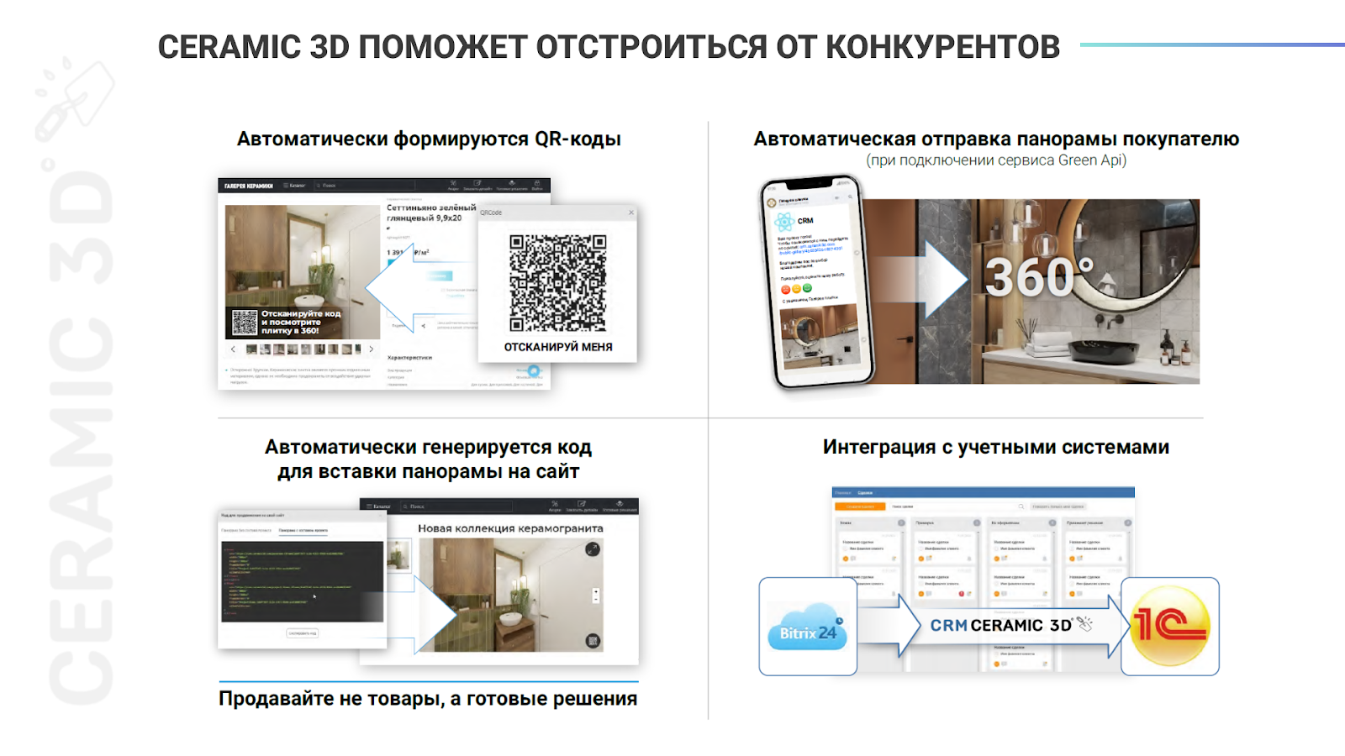Click the red rating face in the phone message
Viewport: 1345px width, 756px height.
click(786, 289)
